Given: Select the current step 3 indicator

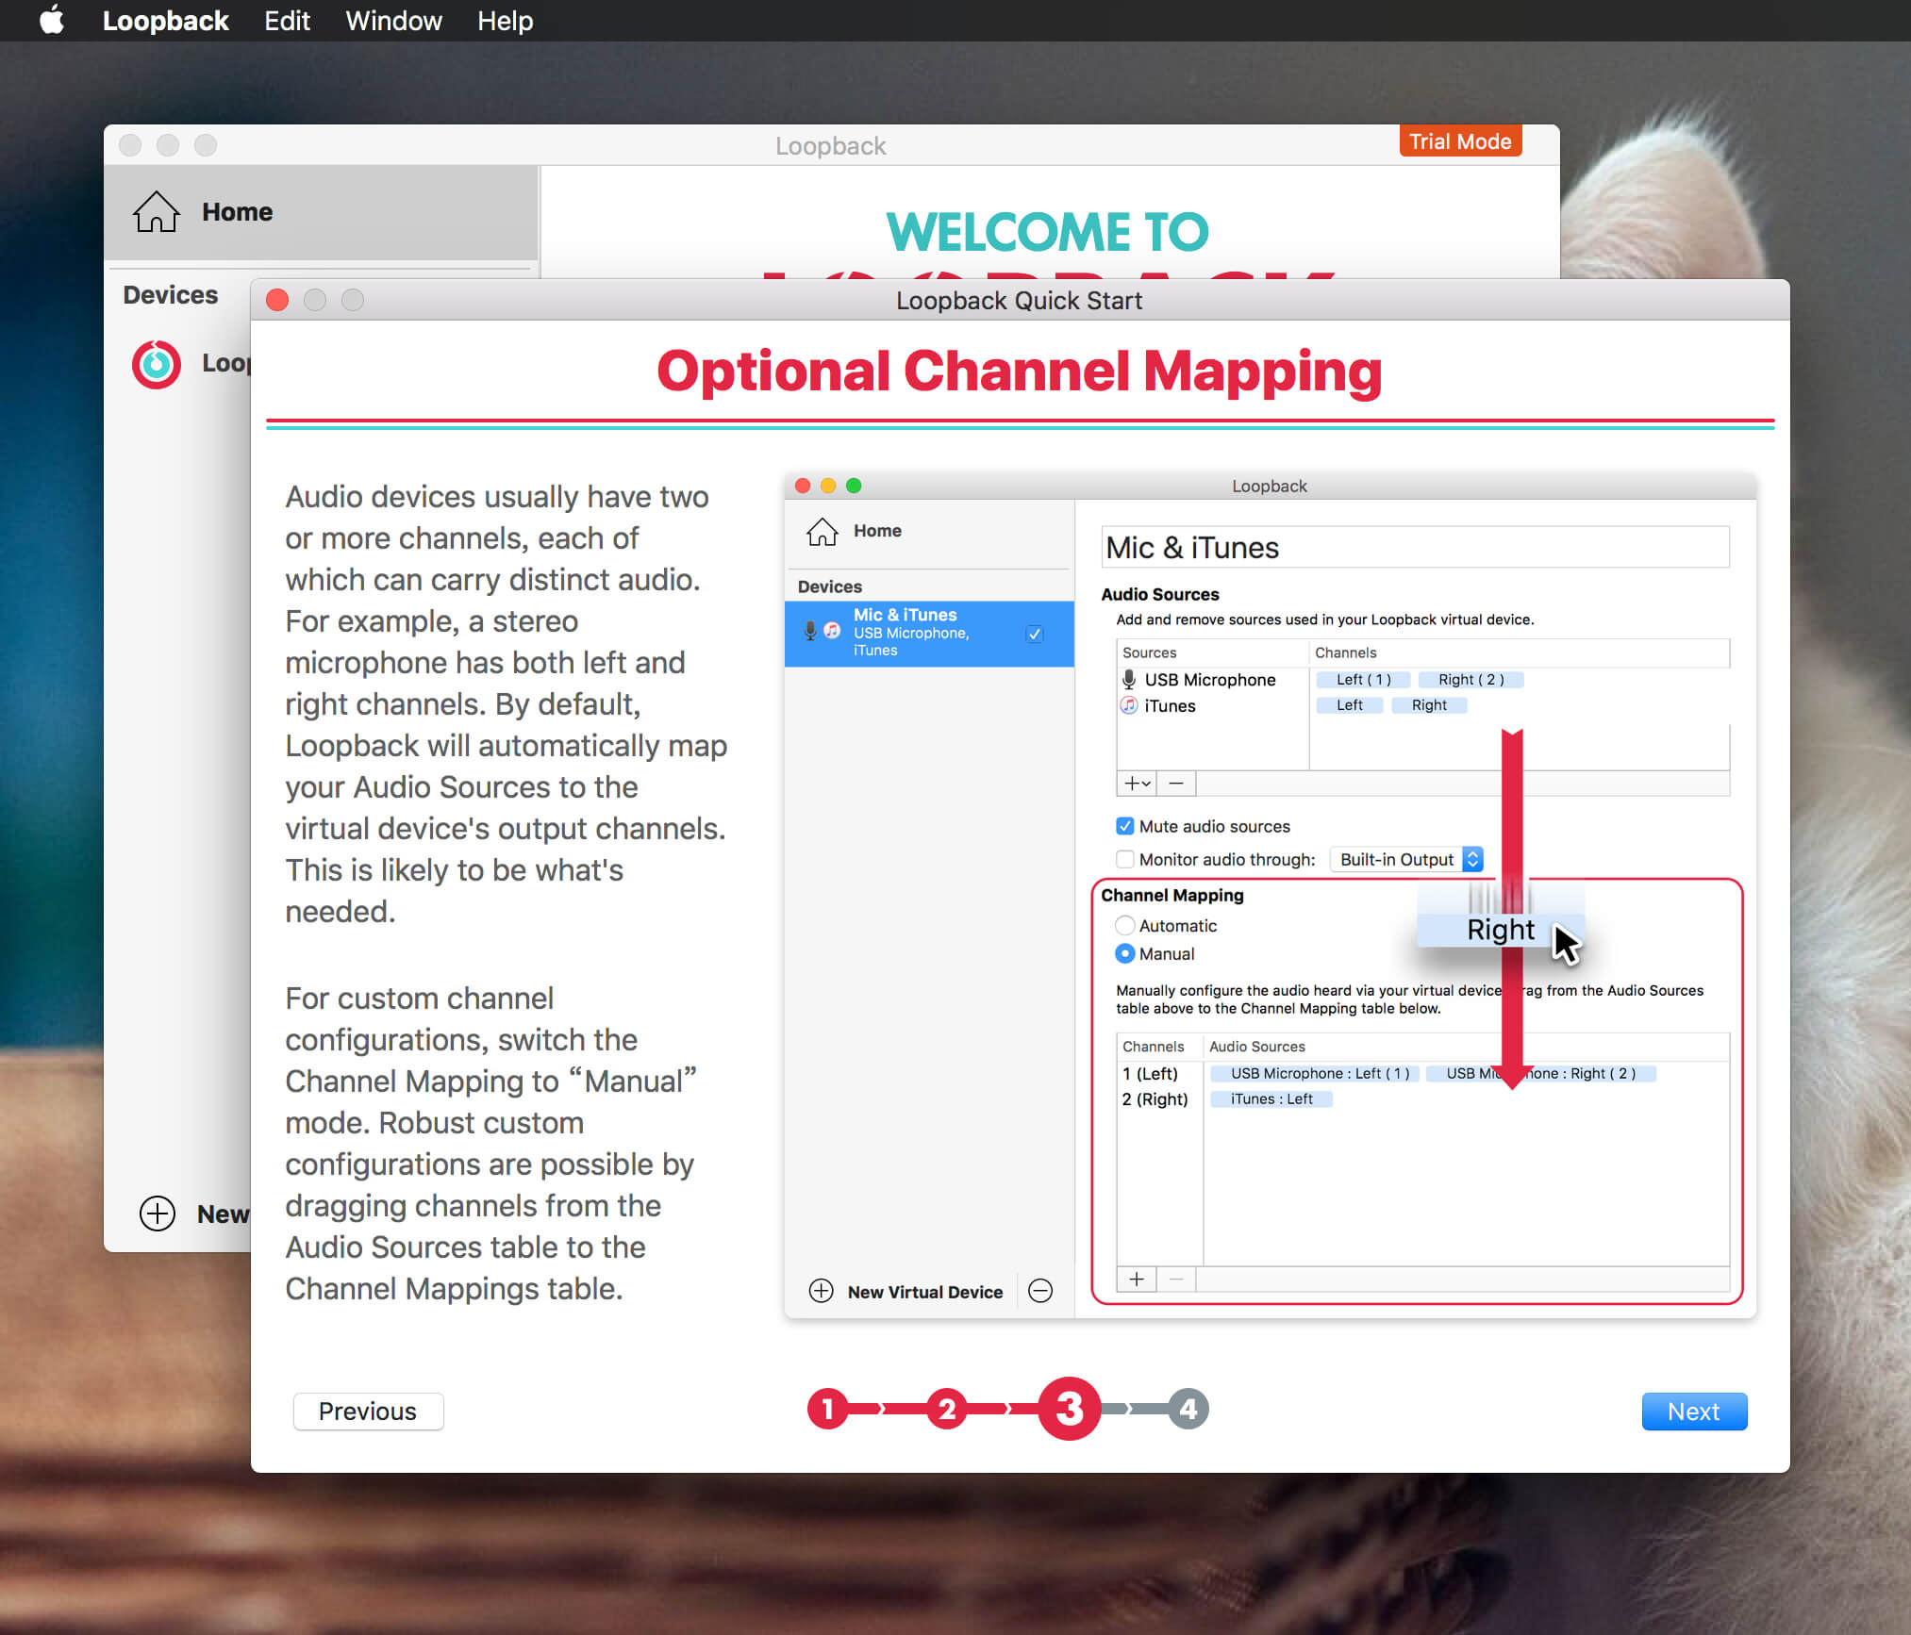Looking at the screenshot, I should [x=1069, y=1409].
